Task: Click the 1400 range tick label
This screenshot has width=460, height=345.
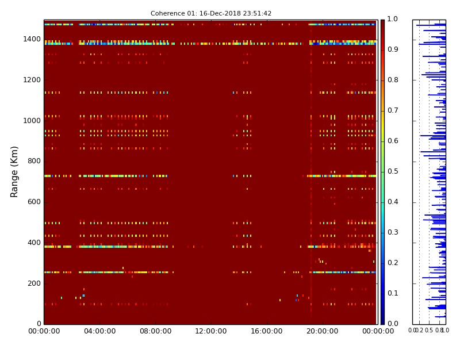Action: (32, 39)
